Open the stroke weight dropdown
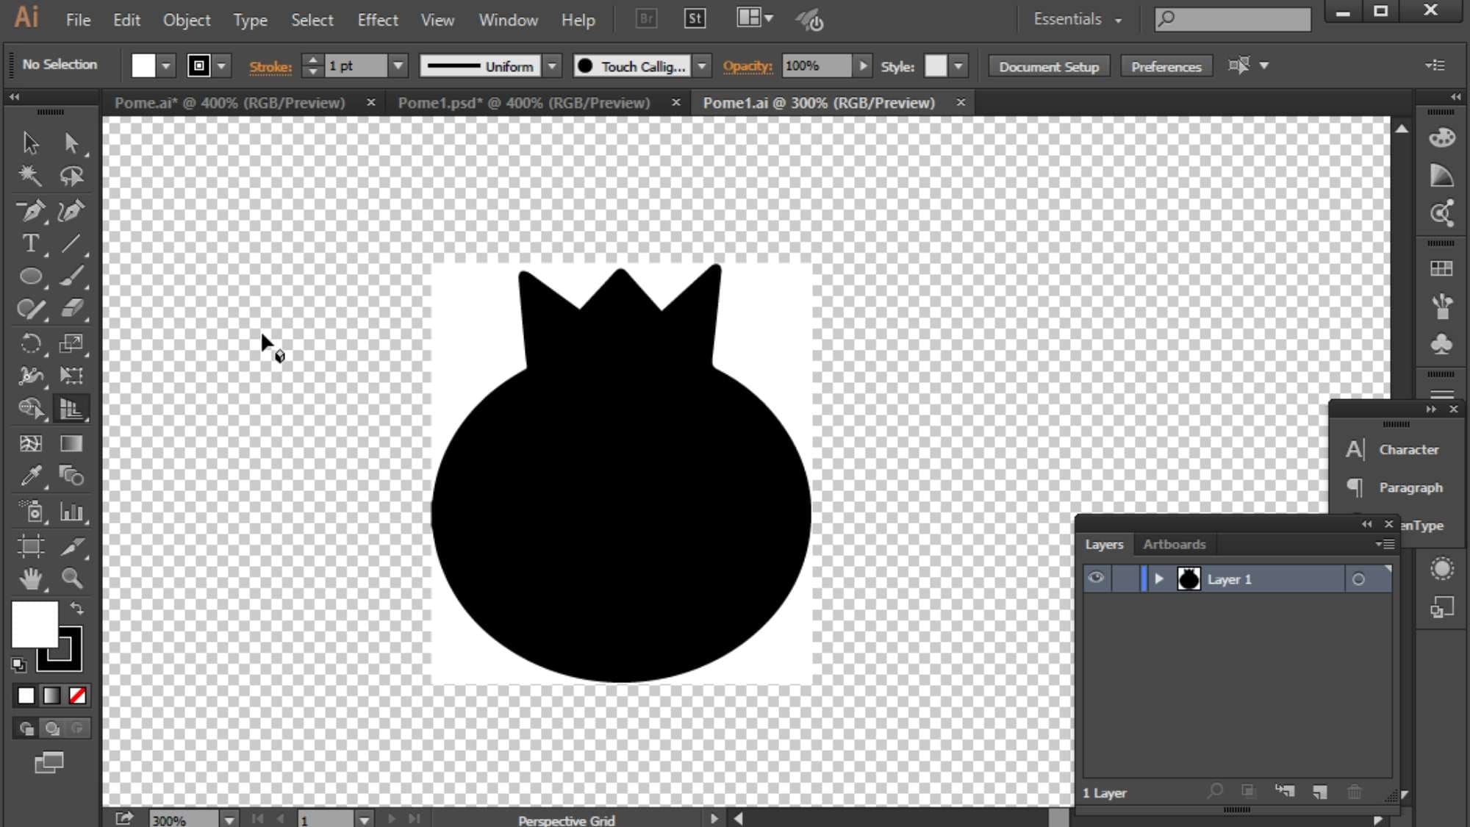This screenshot has height=827, width=1470. 398,66
